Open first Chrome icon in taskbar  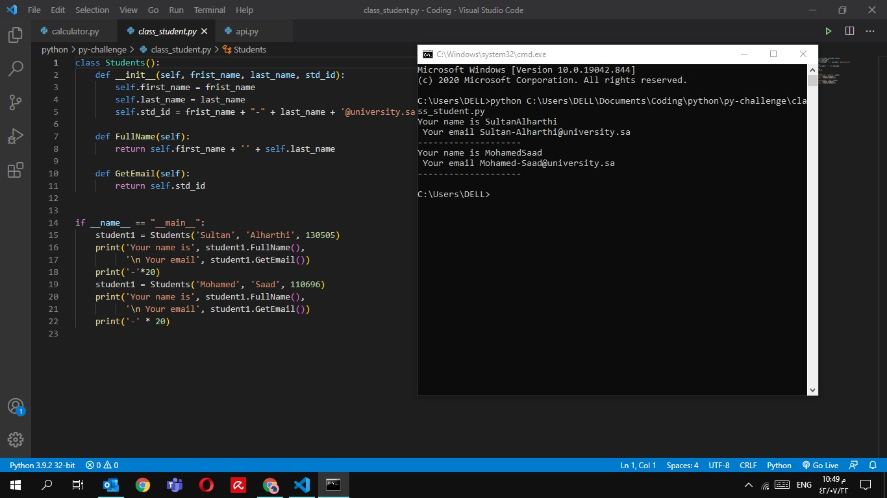tap(143, 485)
